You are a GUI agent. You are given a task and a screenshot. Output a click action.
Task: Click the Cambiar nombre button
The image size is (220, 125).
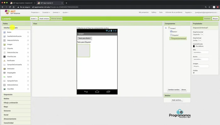point(173,90)
